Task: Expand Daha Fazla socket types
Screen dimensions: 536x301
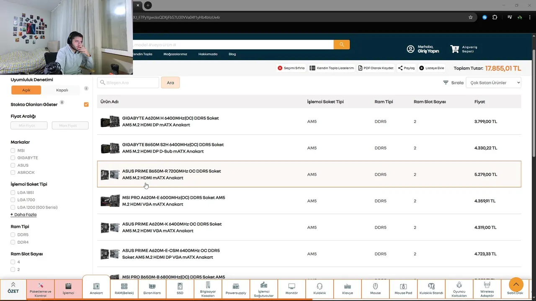Action: click(23, 214)
